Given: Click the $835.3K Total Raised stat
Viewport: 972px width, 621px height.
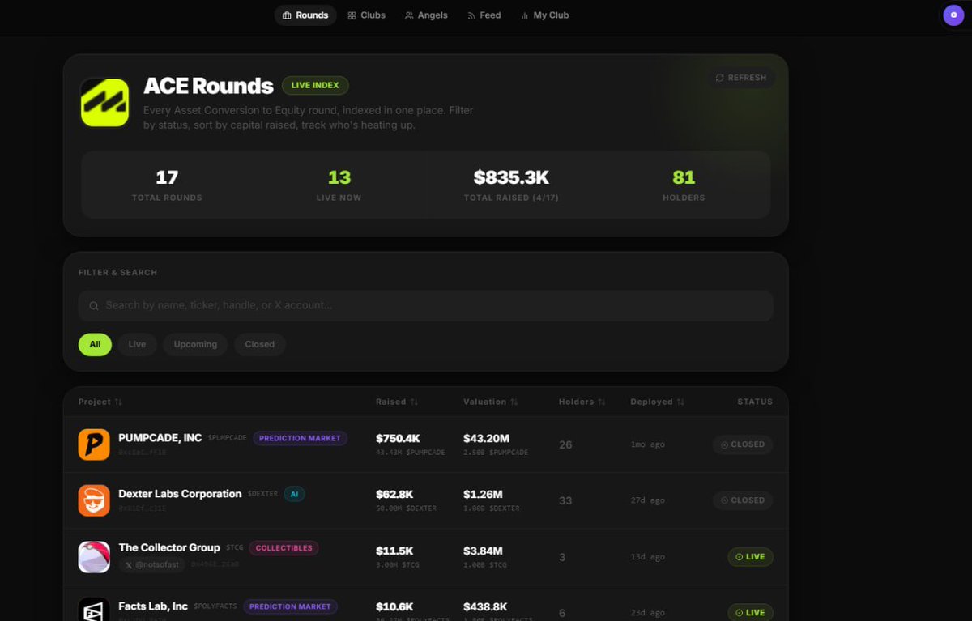Looking at the screenshot, I should [x=511, y=185].
